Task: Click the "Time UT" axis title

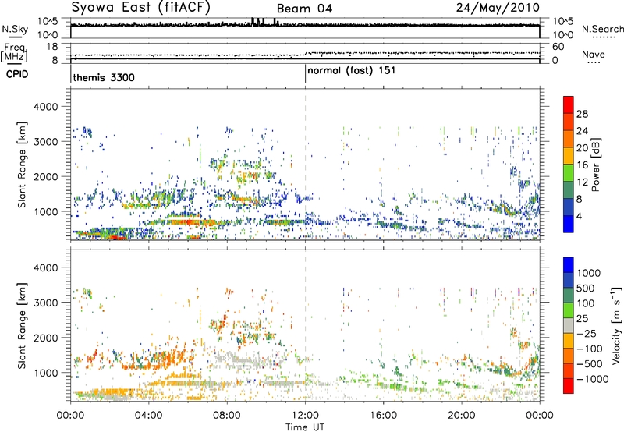Action: pos(305,427)
